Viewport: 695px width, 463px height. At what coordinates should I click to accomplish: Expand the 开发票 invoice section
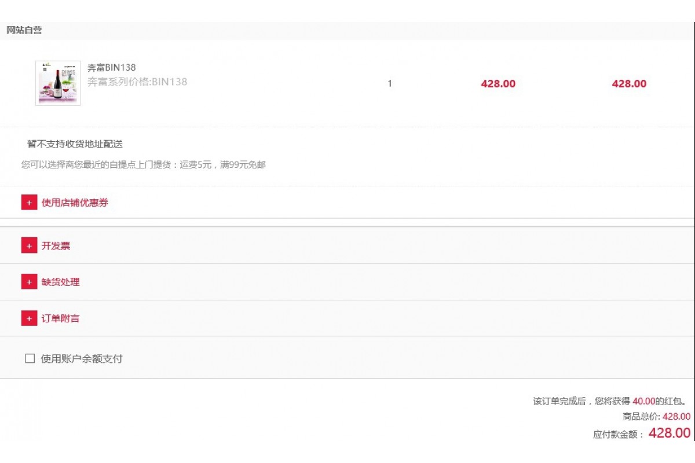(56, 245)
